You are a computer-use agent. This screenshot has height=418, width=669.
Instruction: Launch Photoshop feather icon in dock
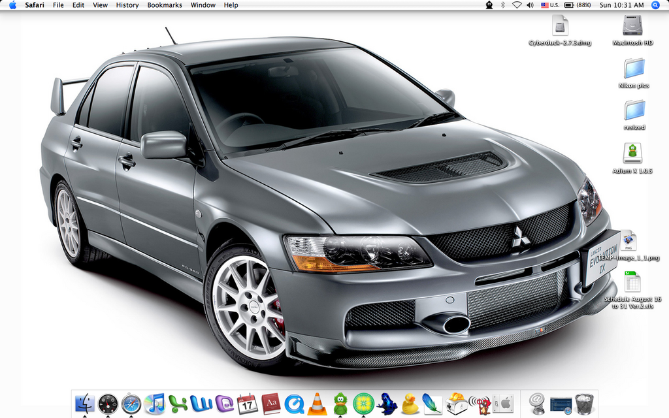(x=432, y=404)
